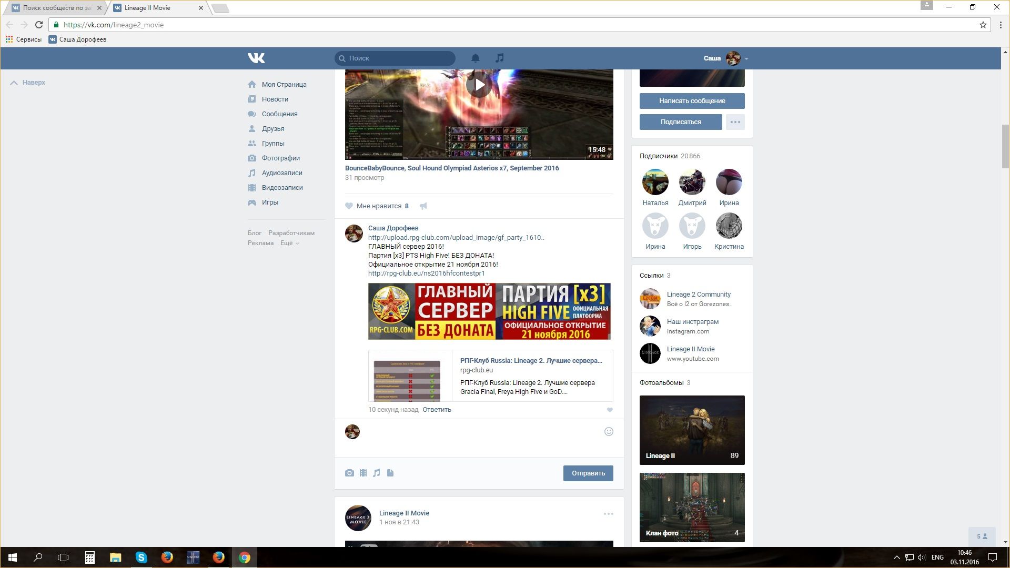This screenshot has width=1010, height=568.
Task: Click Ответить under the comment
Action: coord(437,410)
